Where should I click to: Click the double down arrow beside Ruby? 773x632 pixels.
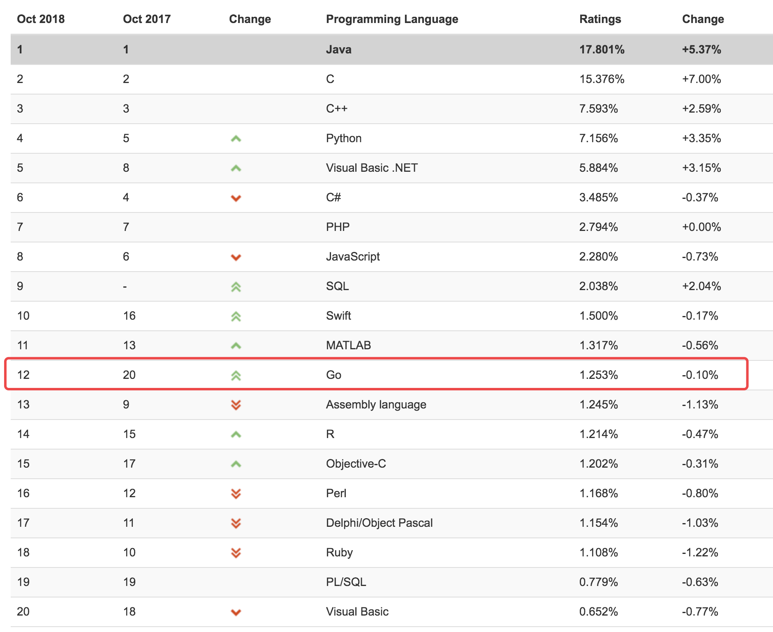pyautogui.click(x=236, y=553)
